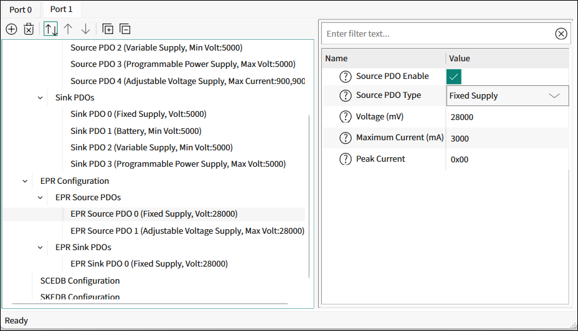This screenshot has width=578, height=331.
Task: Click the move up arrow icon
Action: point(68,29)
